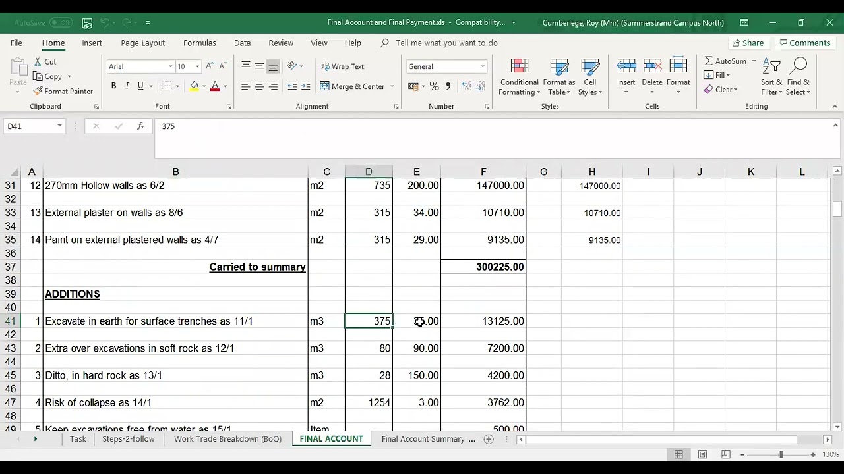Toggle Italic formatting
844x474 pixels.
[x=127, y=86]
